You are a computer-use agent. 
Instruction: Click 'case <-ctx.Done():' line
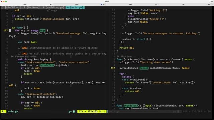click(x=135, y=80)
